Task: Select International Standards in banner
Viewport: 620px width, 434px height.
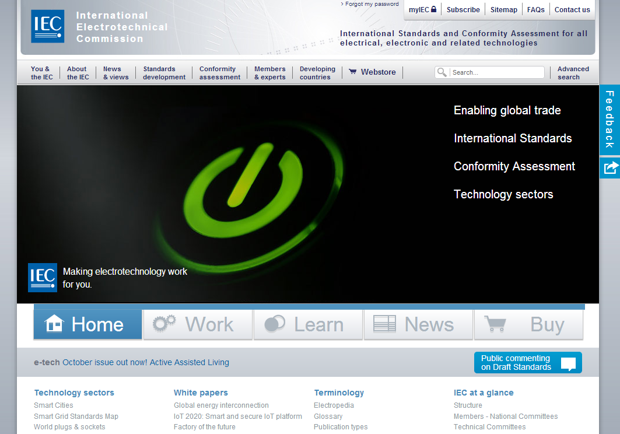Action: (513, 138)
